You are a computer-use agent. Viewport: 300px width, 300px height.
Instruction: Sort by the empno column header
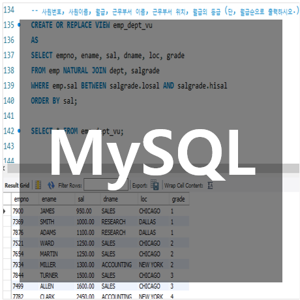[x=22, y=199]
